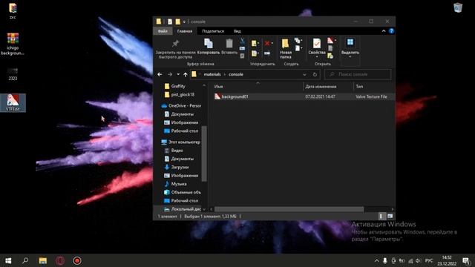Open taskbar search magnifier
The image size is (475, 267).
pyautogui.click(x=25, y=260)
